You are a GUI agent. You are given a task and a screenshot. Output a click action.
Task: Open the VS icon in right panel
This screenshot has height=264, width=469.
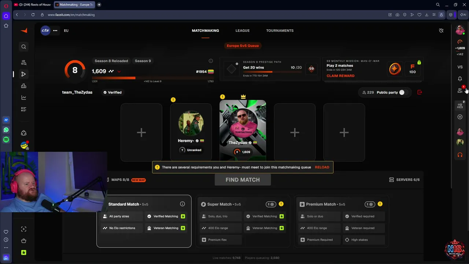pyautogui.click(x=460, y=67)
